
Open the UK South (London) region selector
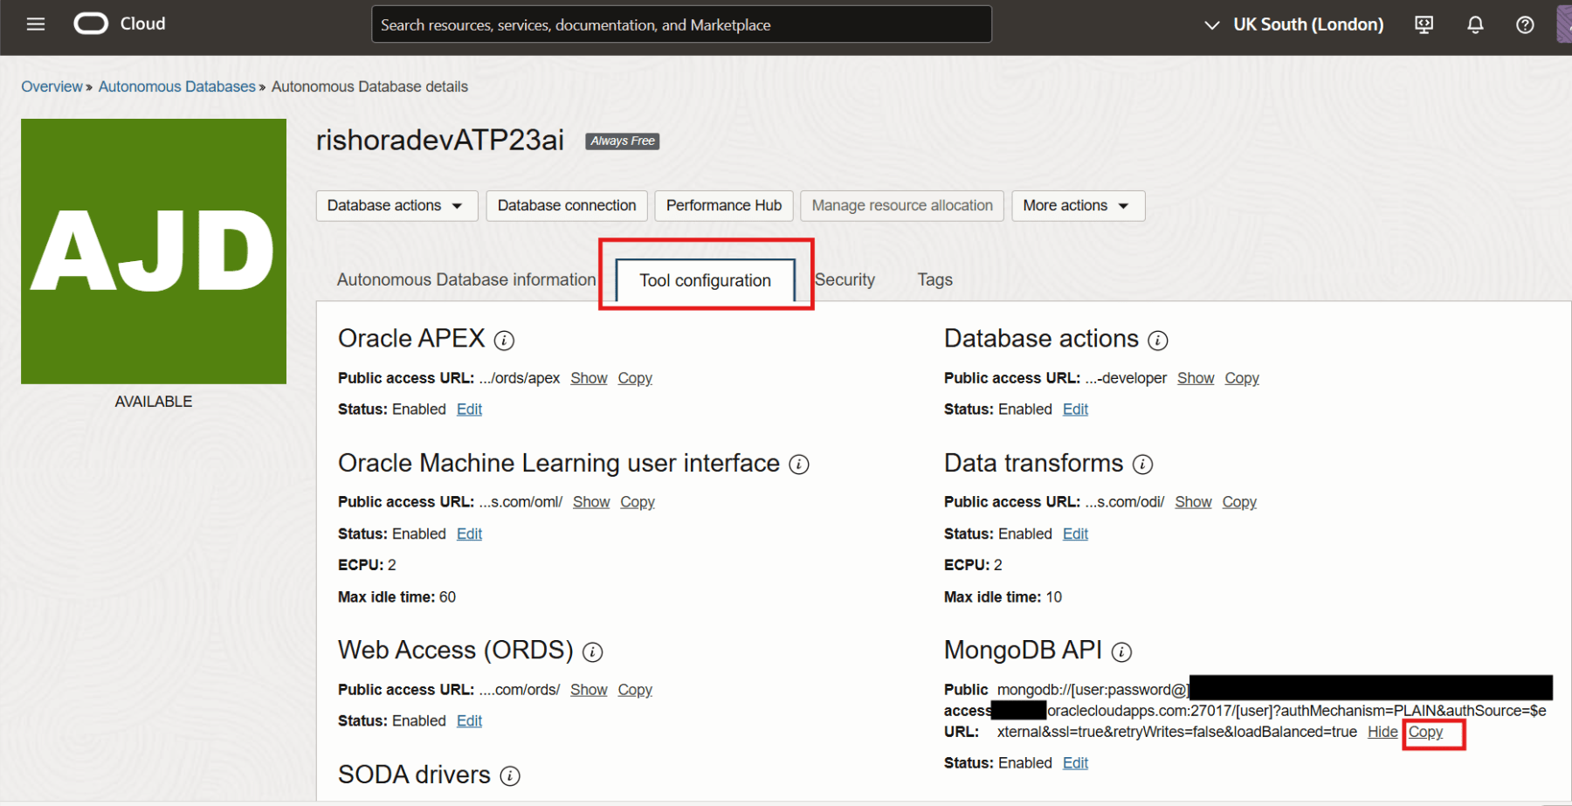point(1294,24)
